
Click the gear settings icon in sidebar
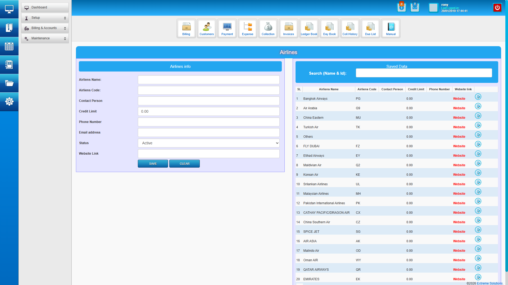[x=9, y=102]
